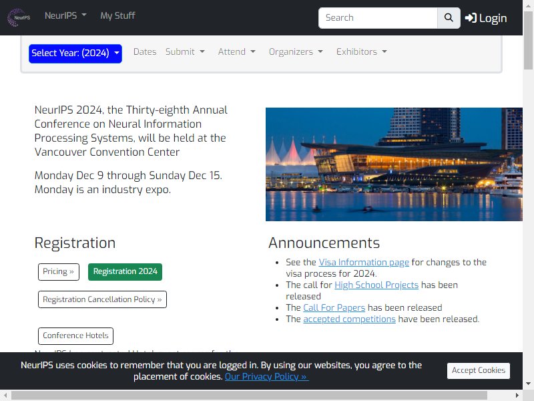Expand the NeurIPS navbar dropdown
534x401 pixels.
[65, 15]
